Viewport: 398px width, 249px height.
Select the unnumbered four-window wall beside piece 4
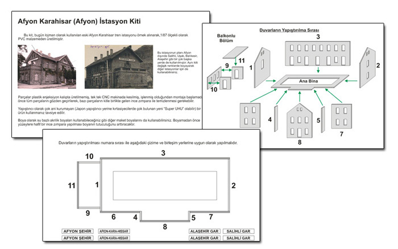click(x=250, y=115)
